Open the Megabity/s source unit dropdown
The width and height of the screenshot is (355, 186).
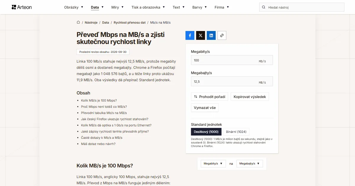[213, 164]
